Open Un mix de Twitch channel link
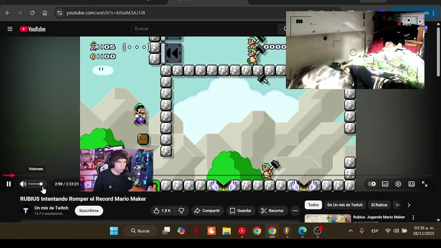 [51, 208]
